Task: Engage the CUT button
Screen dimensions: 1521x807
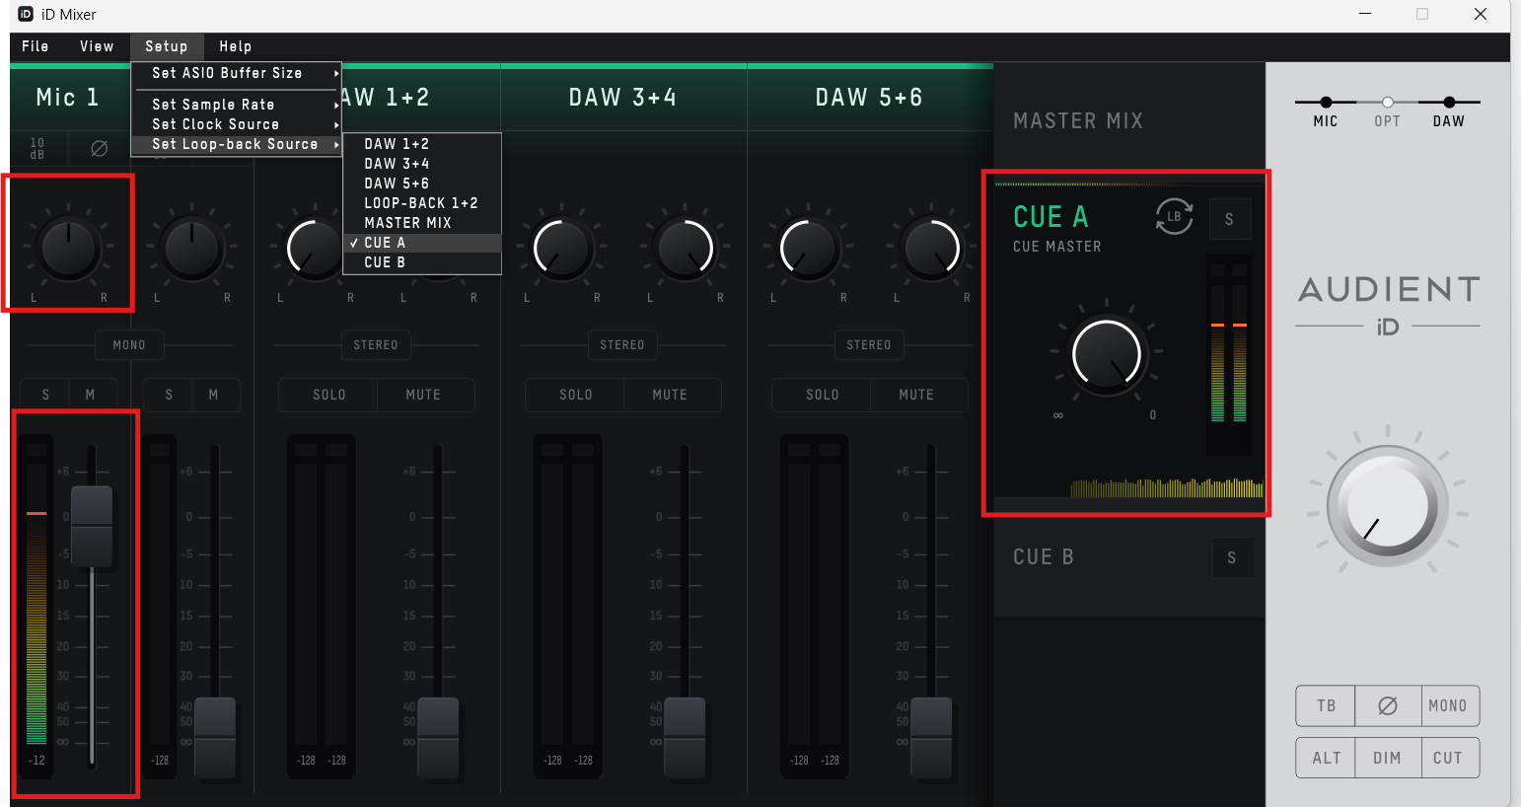Action: click(x=1448, y=758)
